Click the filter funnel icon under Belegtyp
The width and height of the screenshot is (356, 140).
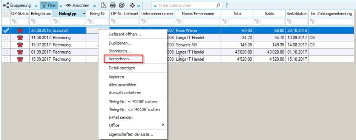pos(56,22)
